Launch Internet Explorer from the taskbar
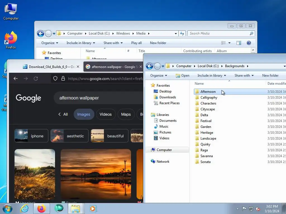This screenshot has width=286, height=214. (25, 208)
